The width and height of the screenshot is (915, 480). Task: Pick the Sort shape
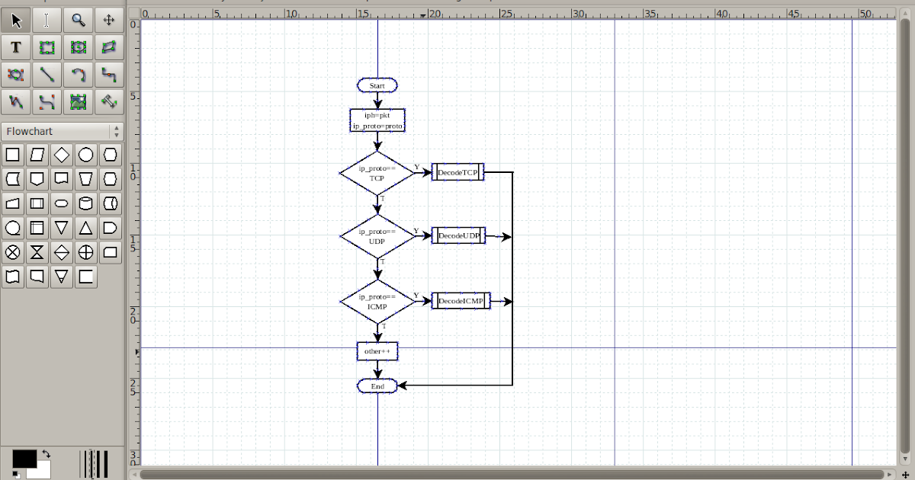click(62, 252)
